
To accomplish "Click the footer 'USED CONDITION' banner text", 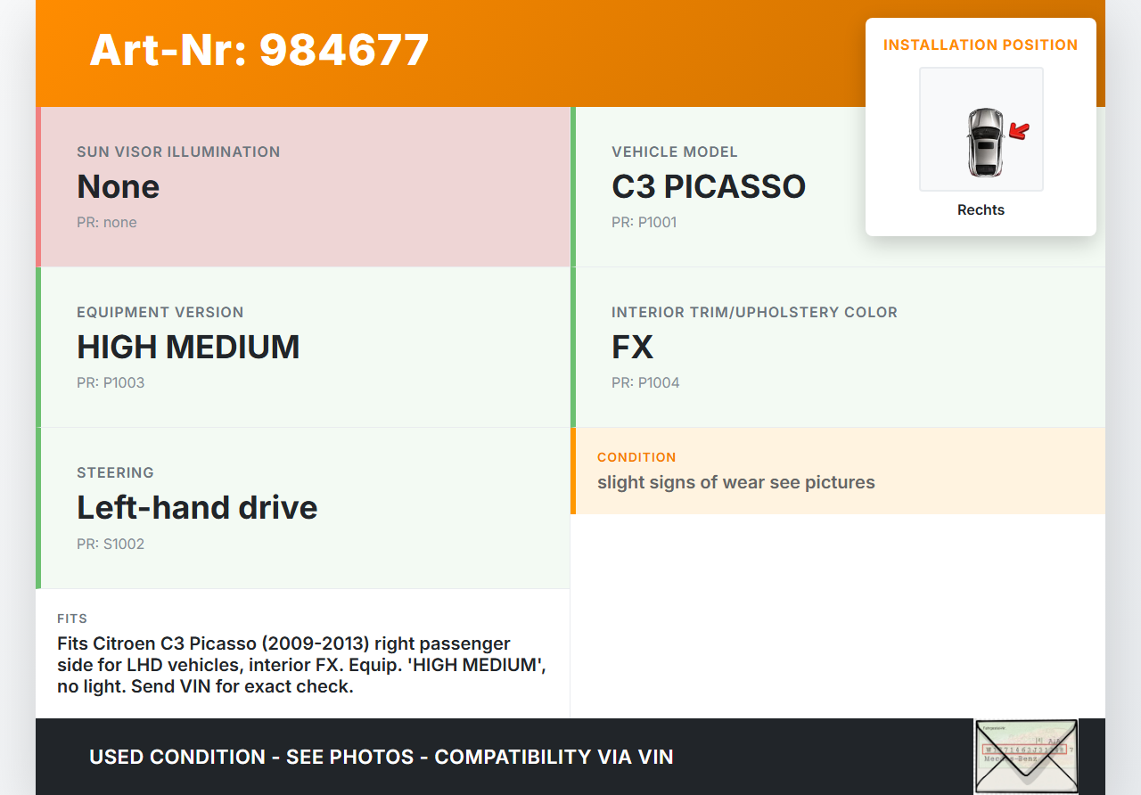I will (381, 758).
